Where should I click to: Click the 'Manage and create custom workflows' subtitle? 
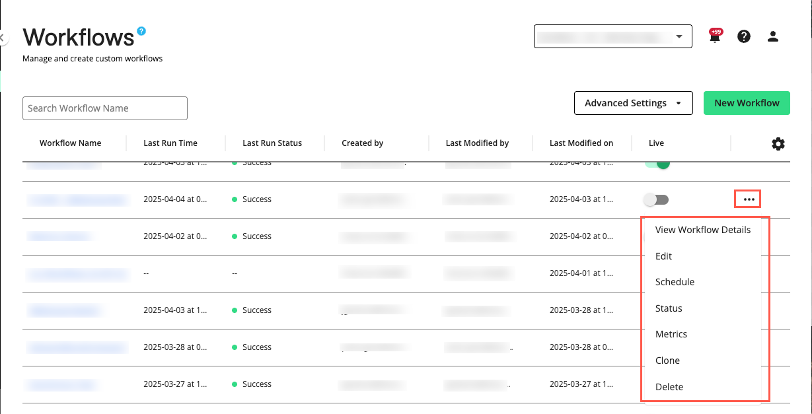pyautogui.click(x=92, y=59)
